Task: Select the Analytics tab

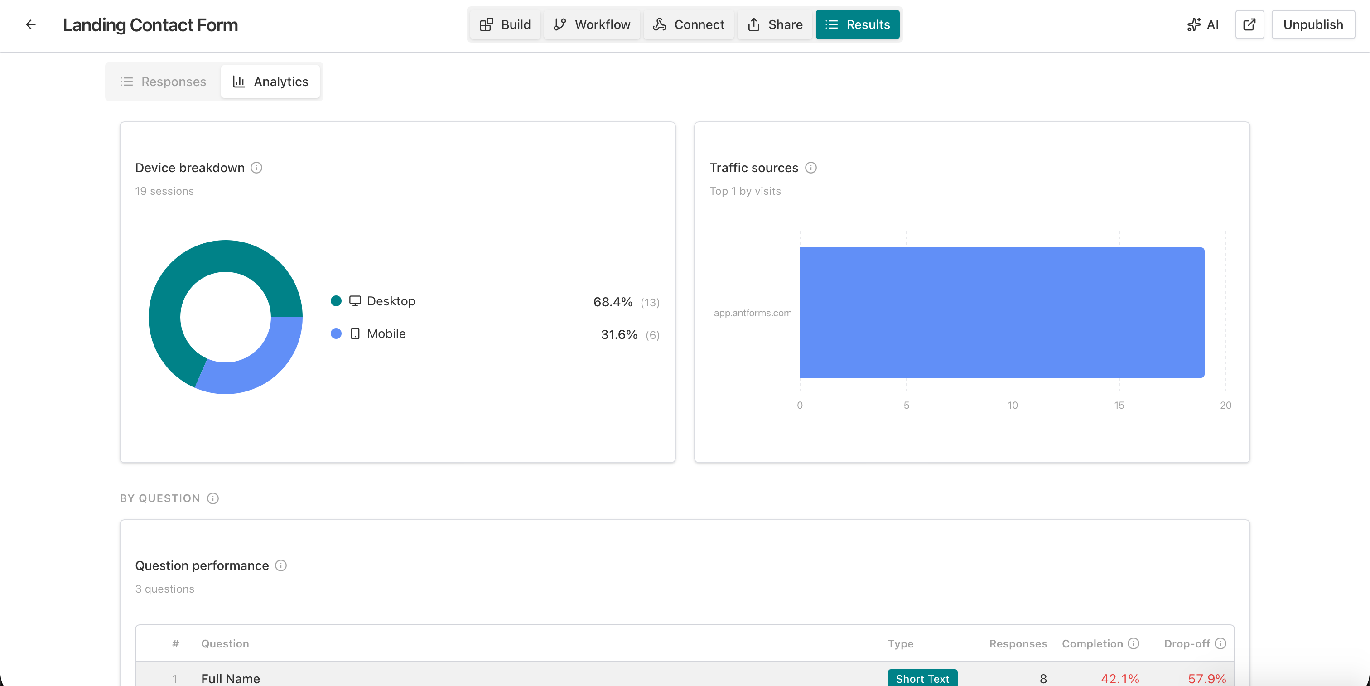Action: point(271,82)
